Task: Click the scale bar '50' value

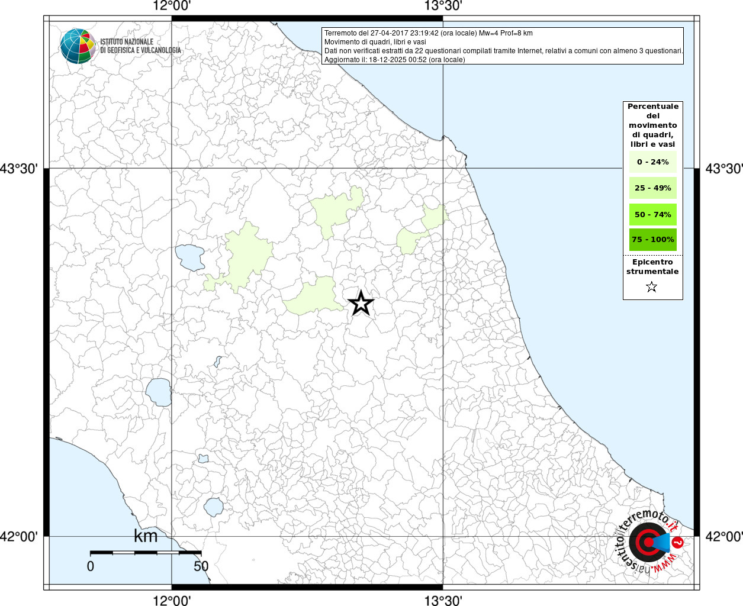Action: click(201, 566)
